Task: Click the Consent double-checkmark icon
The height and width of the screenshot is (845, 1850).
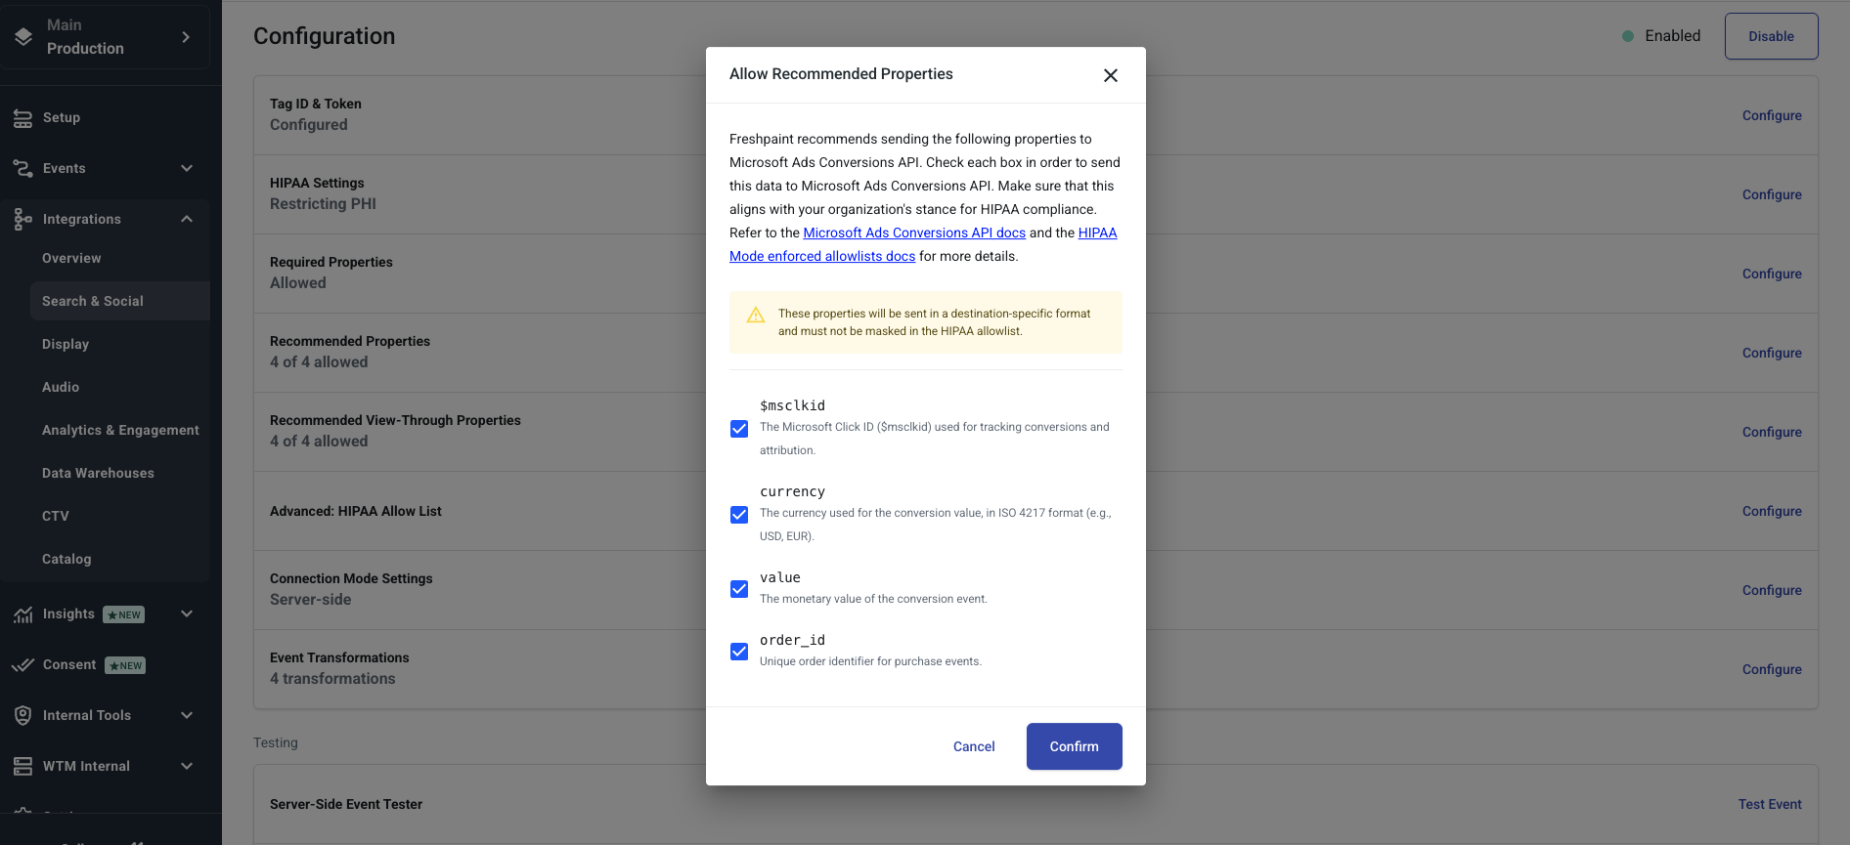Action: 22,665
